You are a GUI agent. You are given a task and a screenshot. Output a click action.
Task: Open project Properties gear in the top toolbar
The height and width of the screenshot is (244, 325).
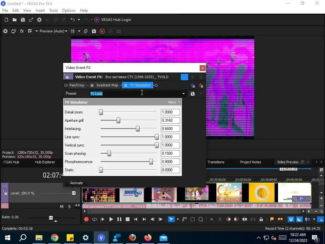point(39,20)
